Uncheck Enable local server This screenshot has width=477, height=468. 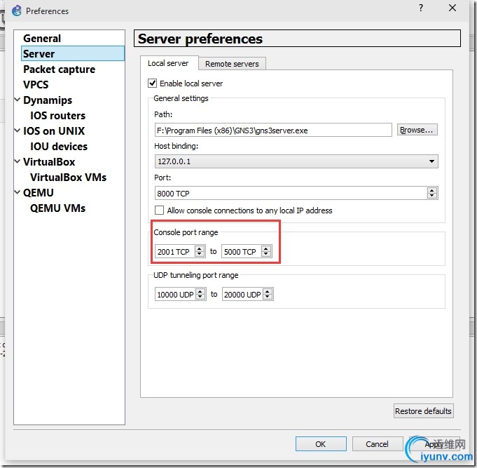click(x=153, y=83)
